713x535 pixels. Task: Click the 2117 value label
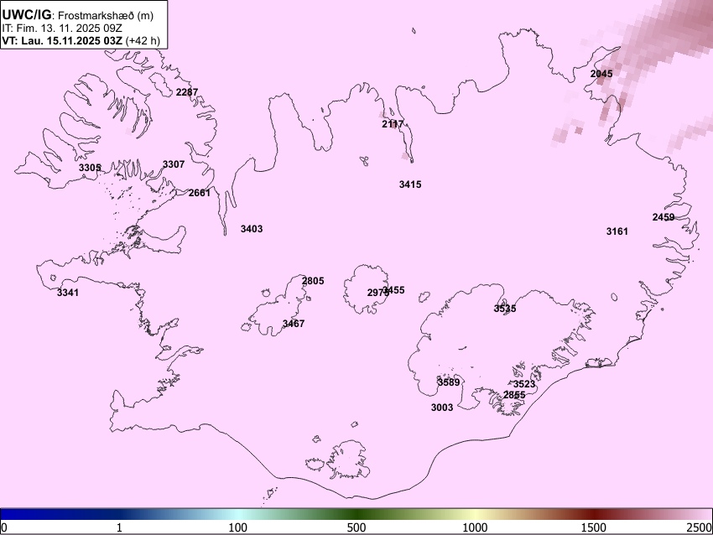393,124
